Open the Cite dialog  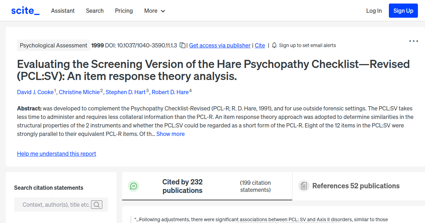pyautogui.click(x=260, y=45)
